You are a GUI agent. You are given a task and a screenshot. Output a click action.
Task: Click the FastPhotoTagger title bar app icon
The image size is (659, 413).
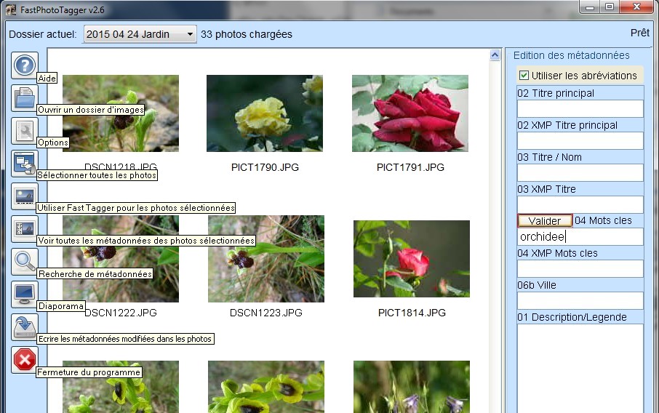coord(11,9)
